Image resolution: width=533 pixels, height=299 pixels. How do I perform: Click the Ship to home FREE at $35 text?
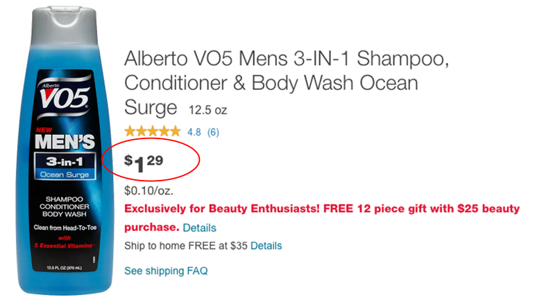pyautogui.click(x=185, y=246)
